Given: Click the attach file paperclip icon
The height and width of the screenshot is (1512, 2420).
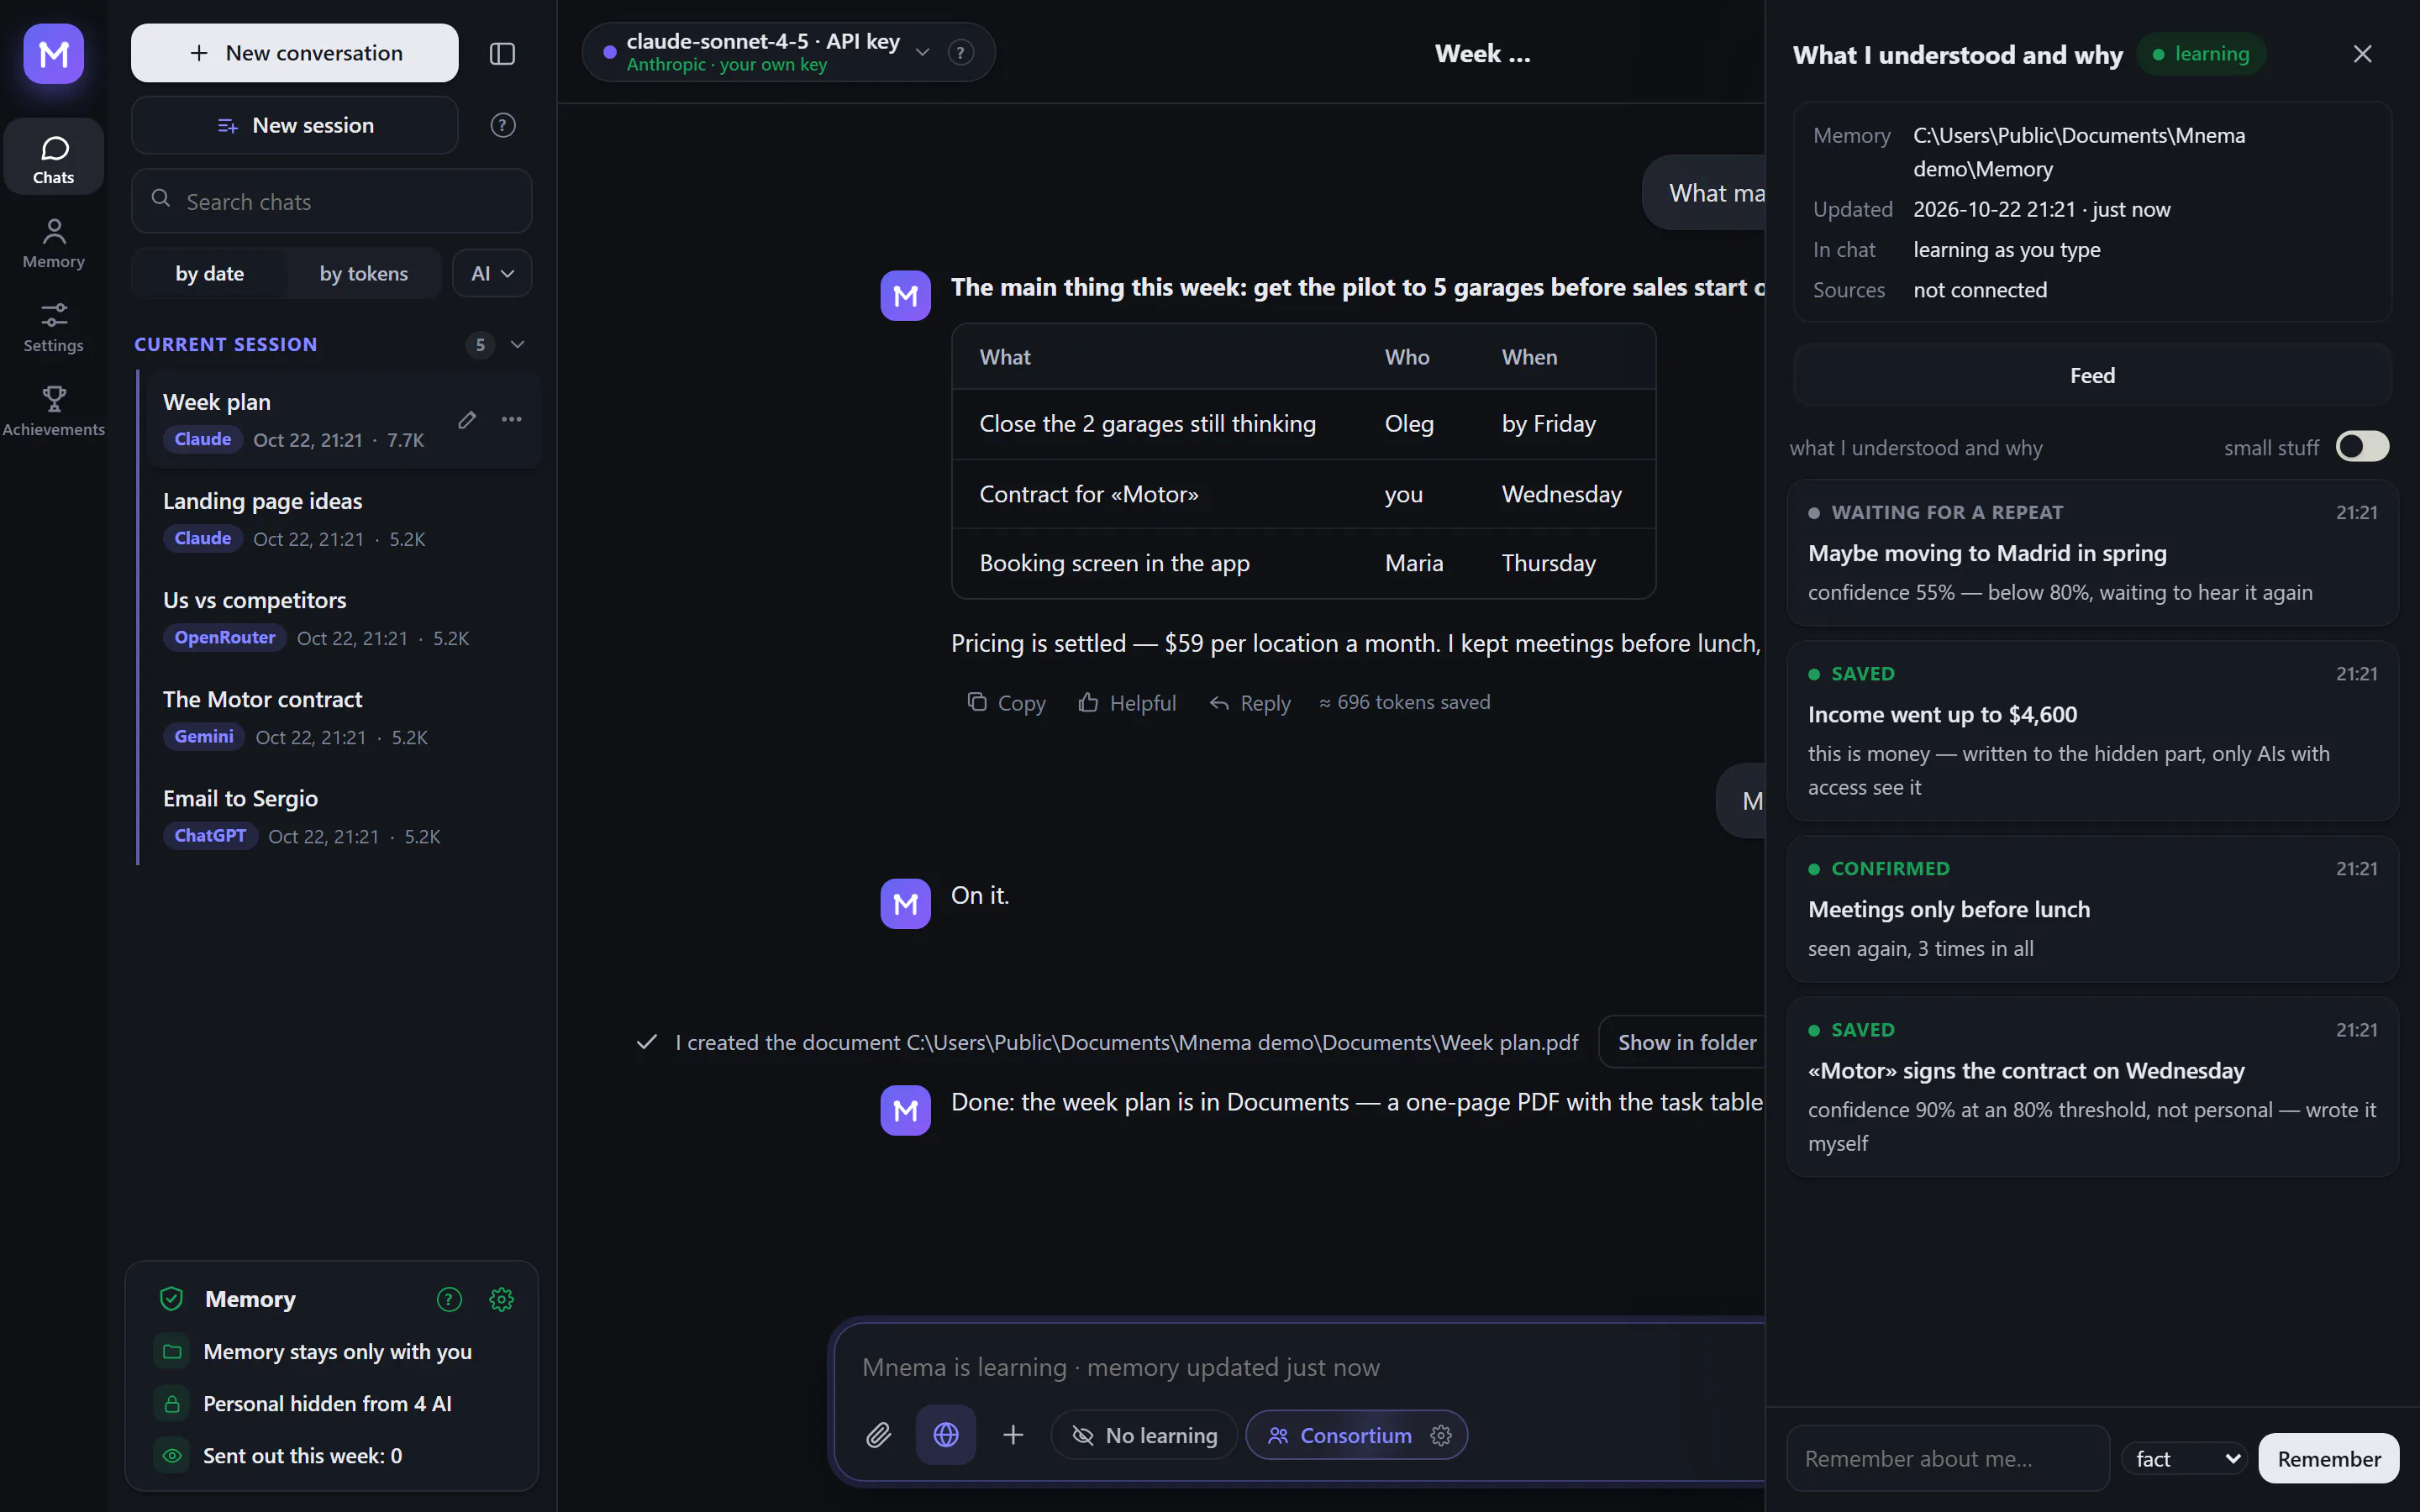Looking at the screenshot, I should pos(878,1435).
